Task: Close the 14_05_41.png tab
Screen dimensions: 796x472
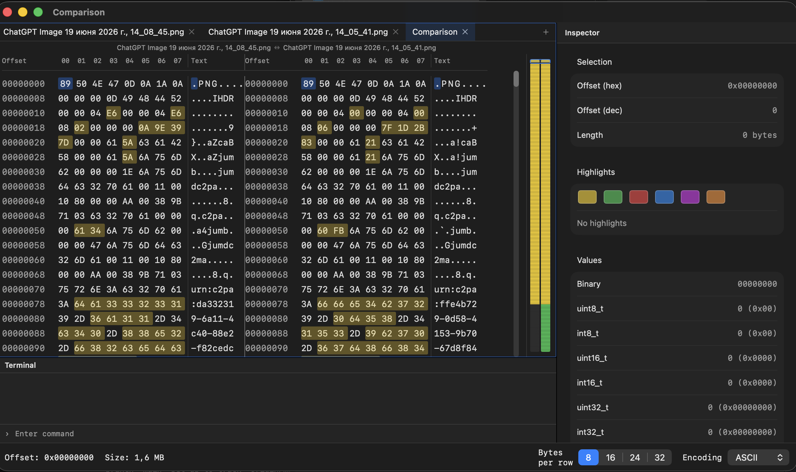Action: point(396,32)
